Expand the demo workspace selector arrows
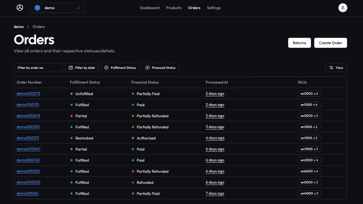Screen dimensions: 363x204 (78, 7)
